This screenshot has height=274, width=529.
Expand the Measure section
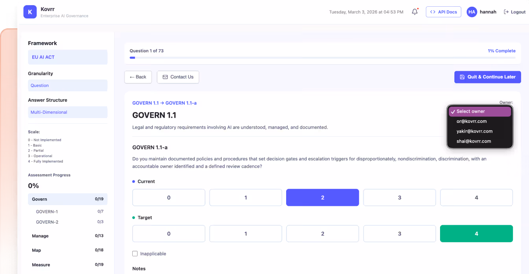pos(68,265)
